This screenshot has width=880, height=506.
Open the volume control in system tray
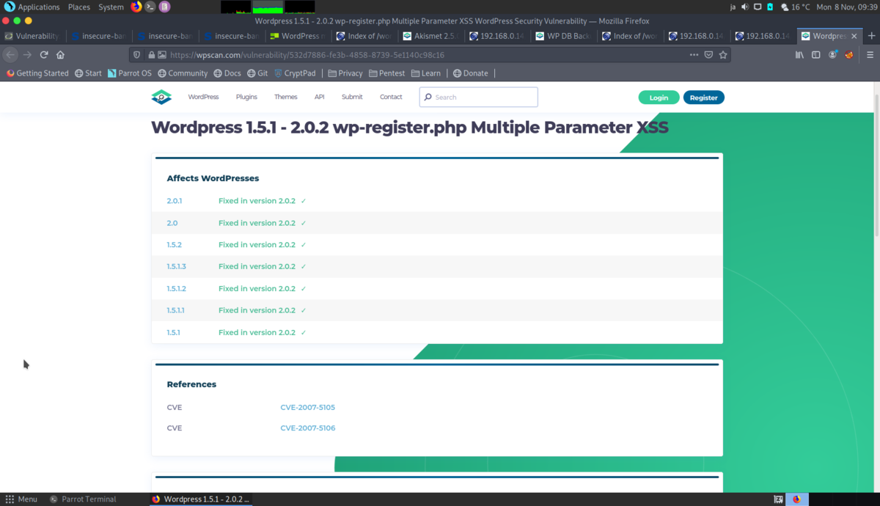744,7
